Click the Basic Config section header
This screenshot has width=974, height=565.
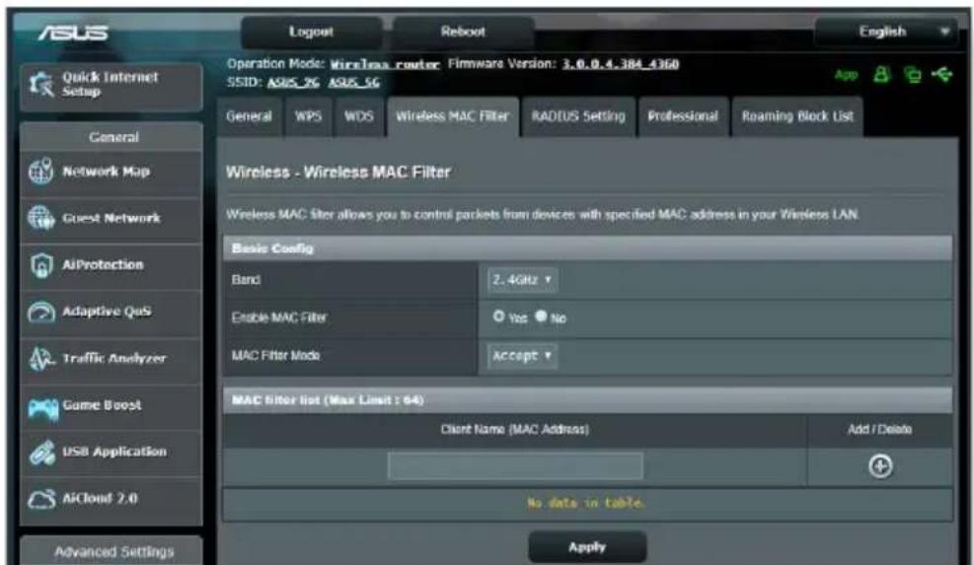[x=587, y=248]
